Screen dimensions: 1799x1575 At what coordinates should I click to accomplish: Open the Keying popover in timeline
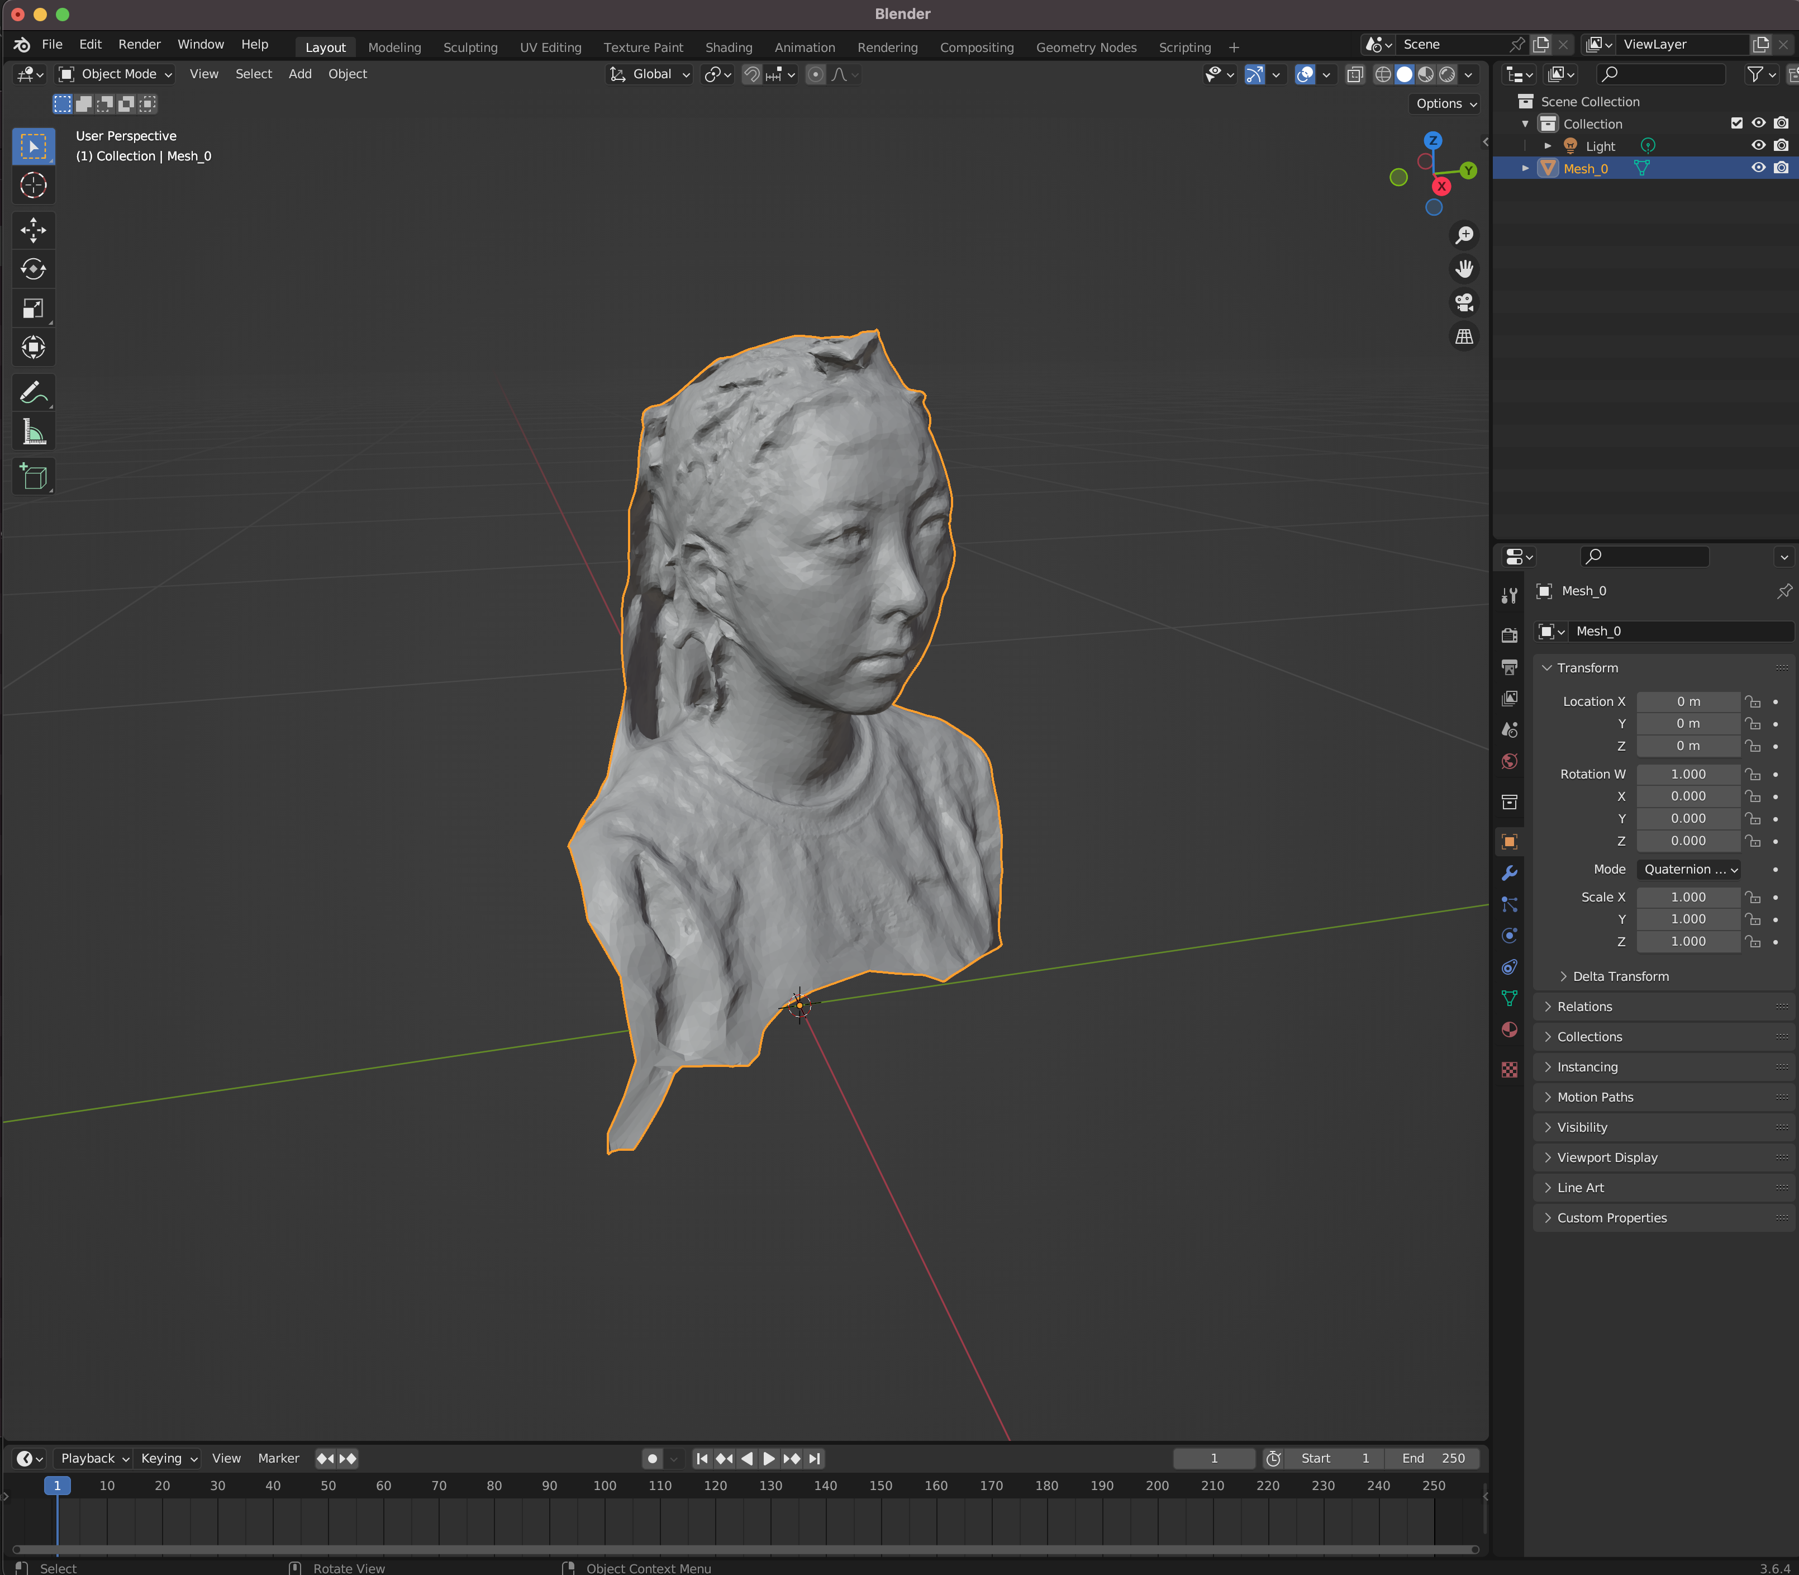tap(169, 1459)
